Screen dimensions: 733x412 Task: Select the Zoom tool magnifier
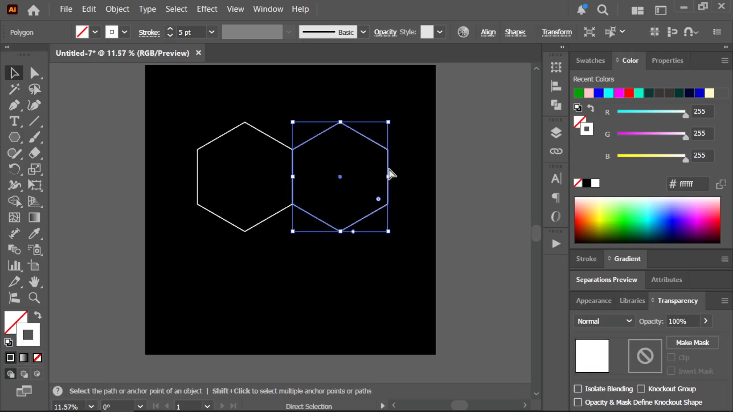(x=34, y=298)
